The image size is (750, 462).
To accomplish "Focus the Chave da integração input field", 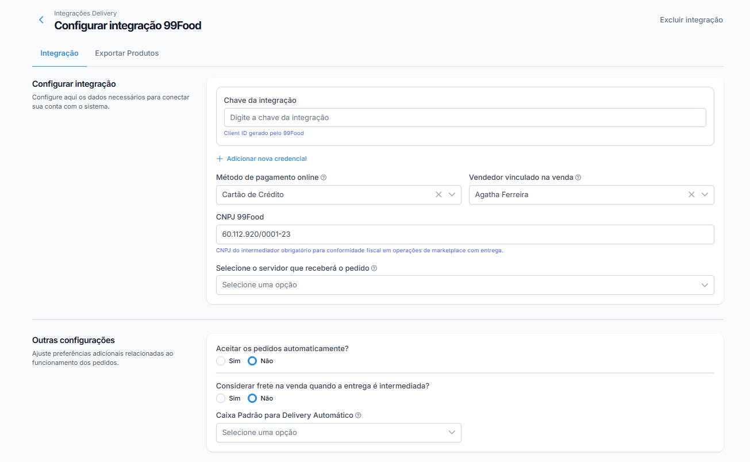I will click(465, 118).
